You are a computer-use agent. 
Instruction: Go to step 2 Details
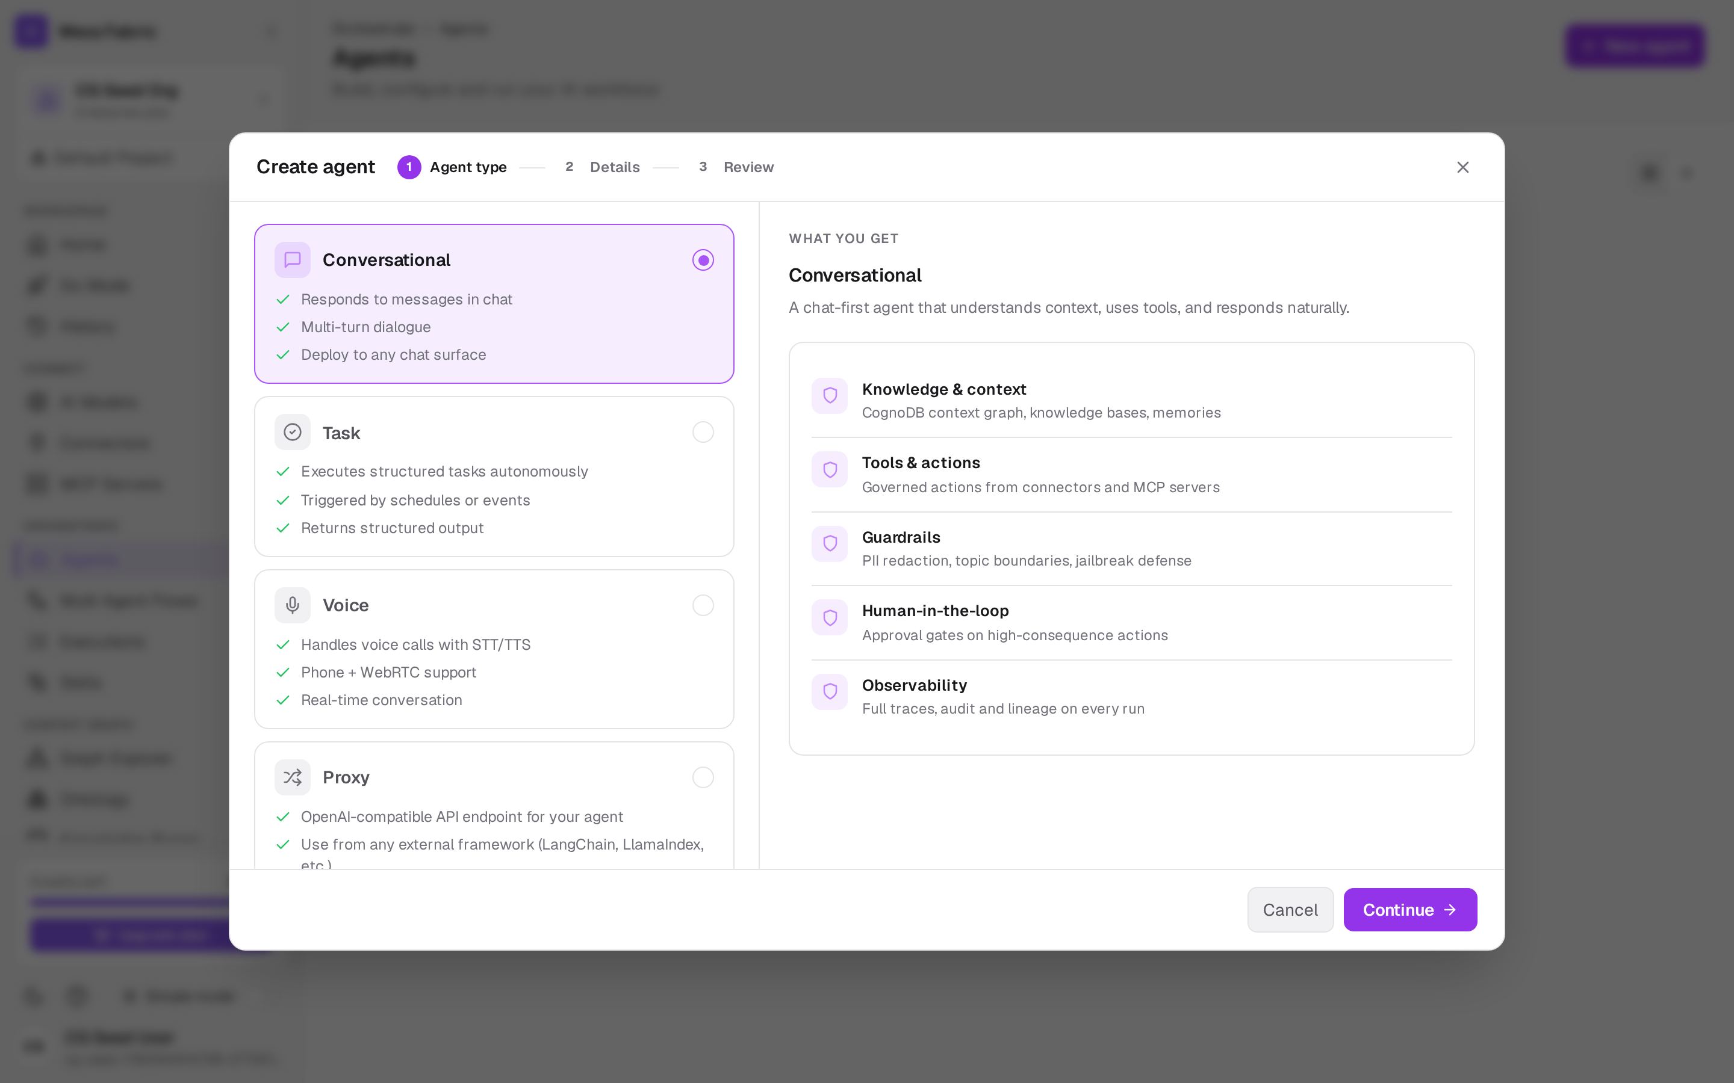click(x=602, y=167)
